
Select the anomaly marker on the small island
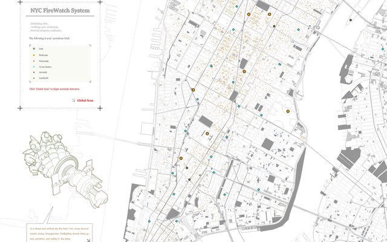(351, 20)
